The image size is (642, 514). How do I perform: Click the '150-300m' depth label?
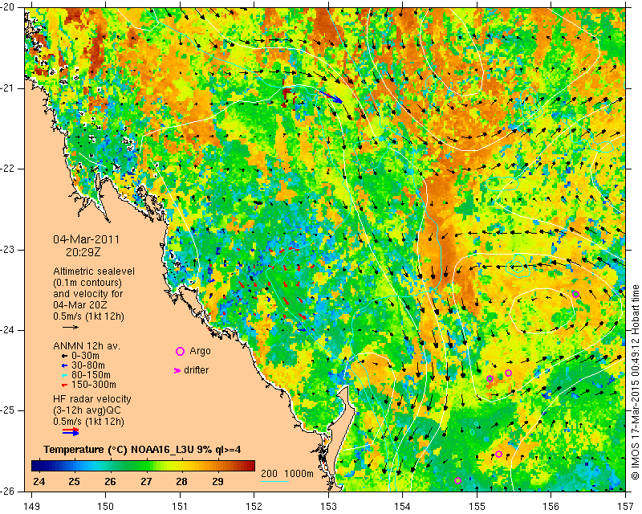point(94,385)
